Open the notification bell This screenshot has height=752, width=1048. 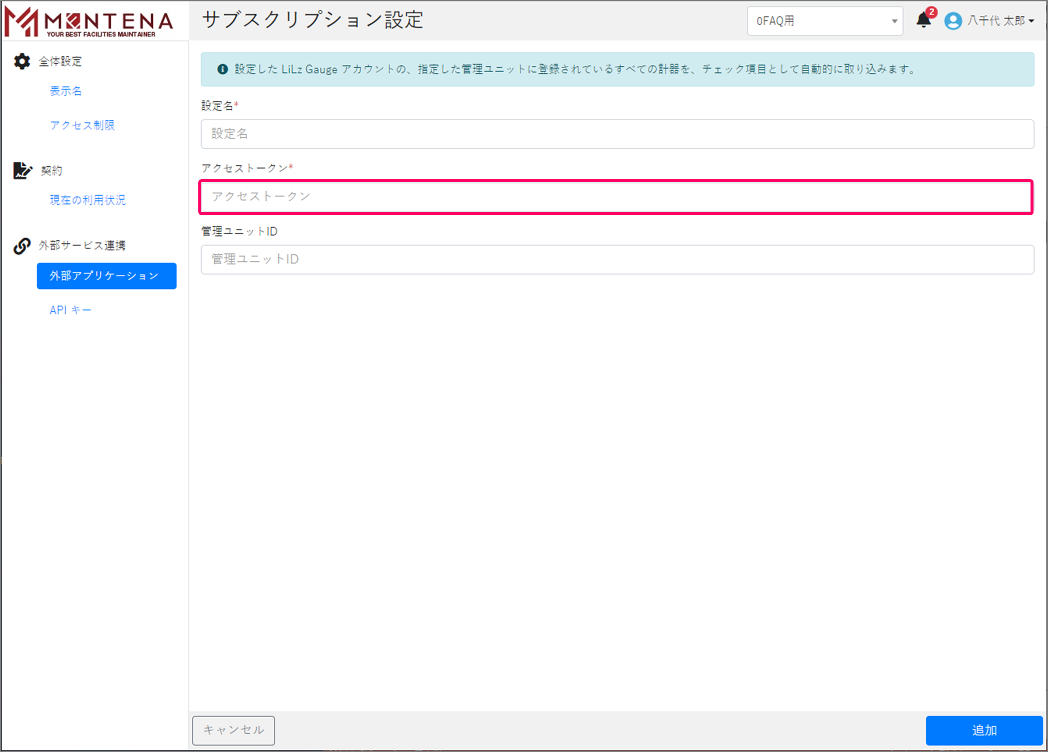[x=923, y=20]
